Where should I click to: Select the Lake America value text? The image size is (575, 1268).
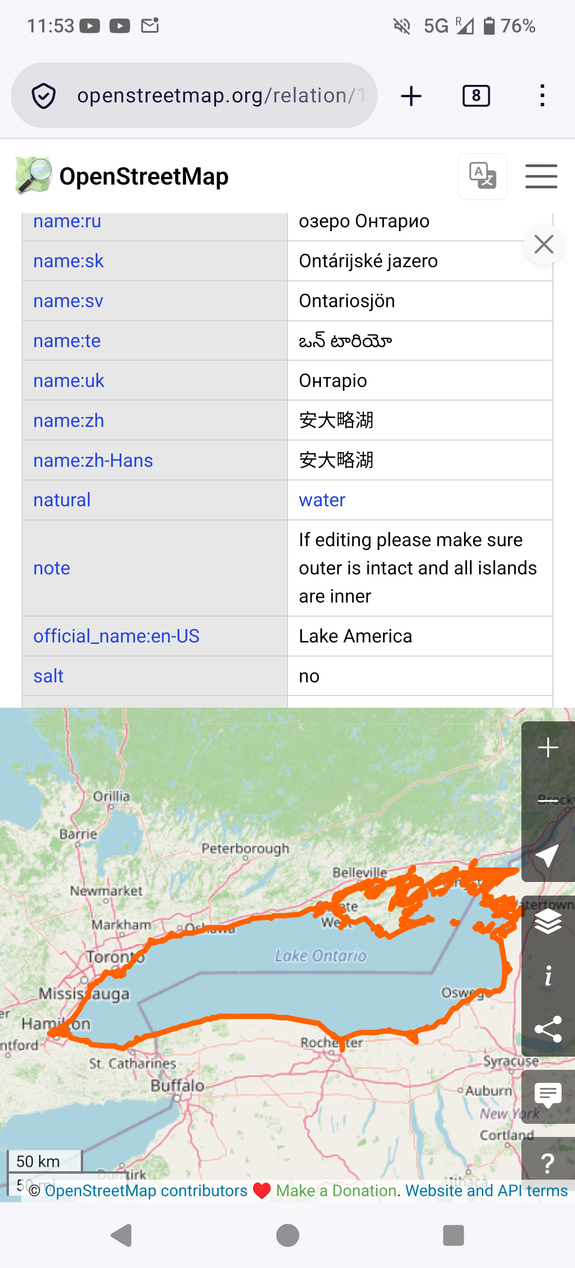[356, 636]
